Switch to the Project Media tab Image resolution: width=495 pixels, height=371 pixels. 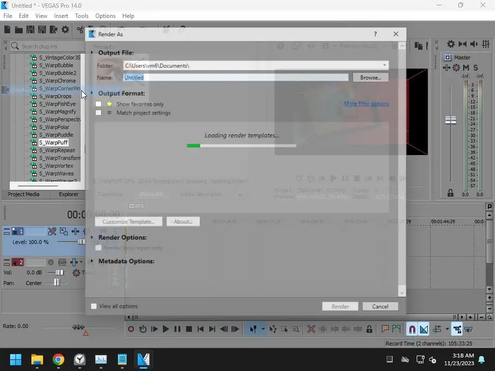tap(24, 194)
